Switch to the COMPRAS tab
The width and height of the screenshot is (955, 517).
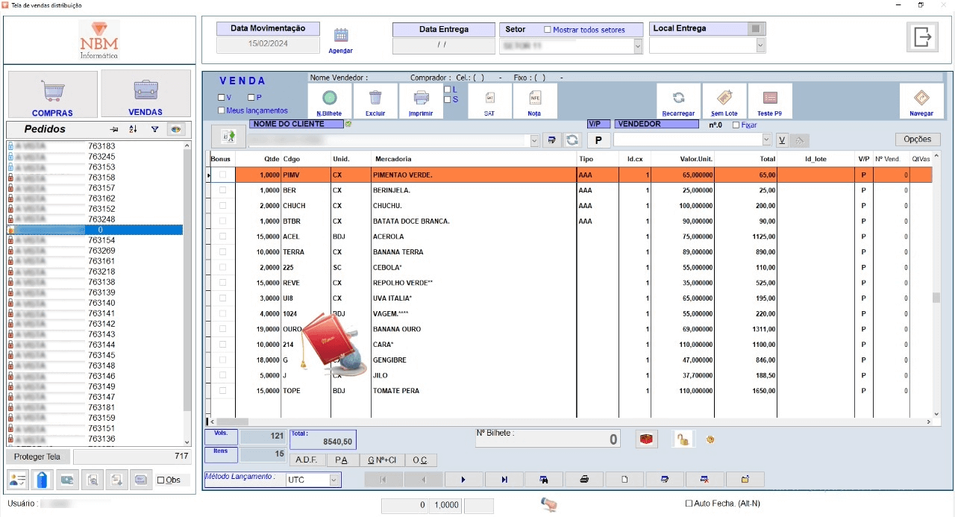click(52, 95)
